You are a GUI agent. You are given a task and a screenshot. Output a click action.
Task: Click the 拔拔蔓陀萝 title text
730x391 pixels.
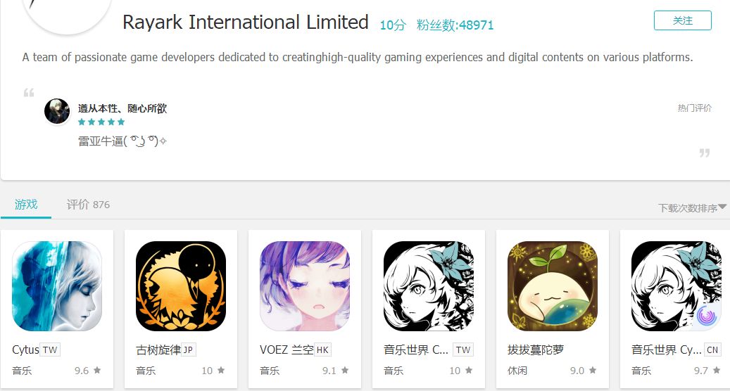(536, 350)
